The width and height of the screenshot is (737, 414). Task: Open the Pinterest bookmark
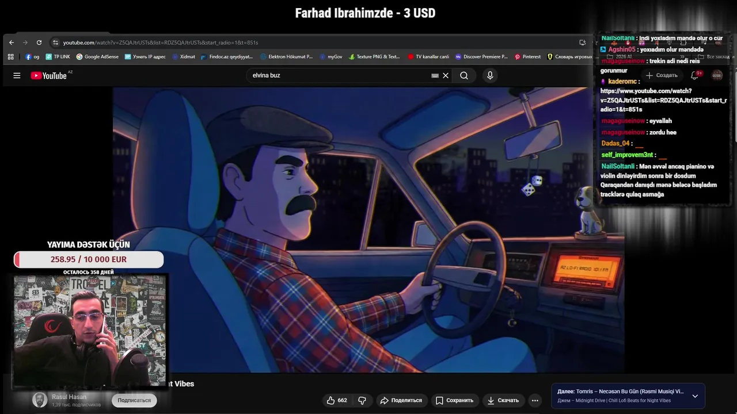click(x=527, y=57)
